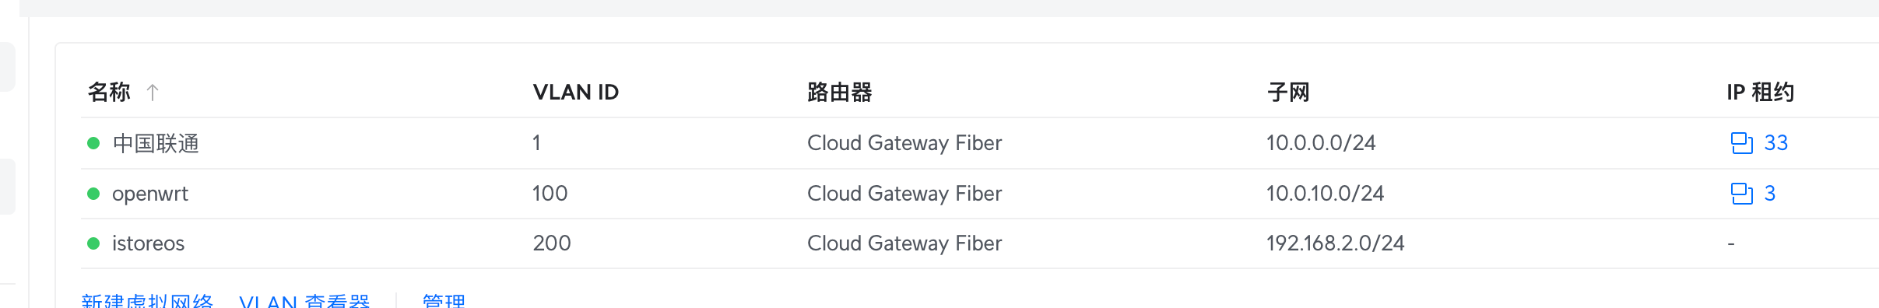The image size is (1879, 308).
Task: Sort by the 名称 column header
Action: (x=109, y=93)
